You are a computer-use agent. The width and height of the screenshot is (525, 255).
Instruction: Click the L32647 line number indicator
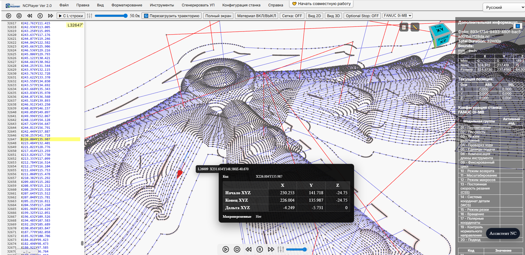point(75,25)
